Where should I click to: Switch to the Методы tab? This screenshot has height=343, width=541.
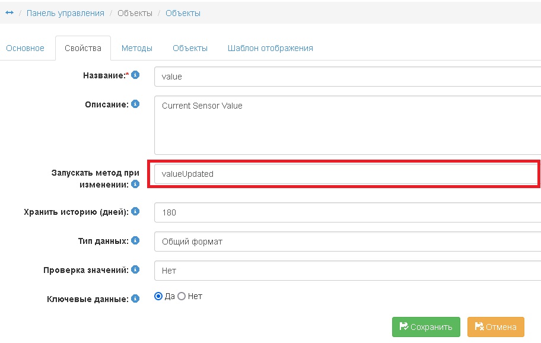(x=137, y=48)
